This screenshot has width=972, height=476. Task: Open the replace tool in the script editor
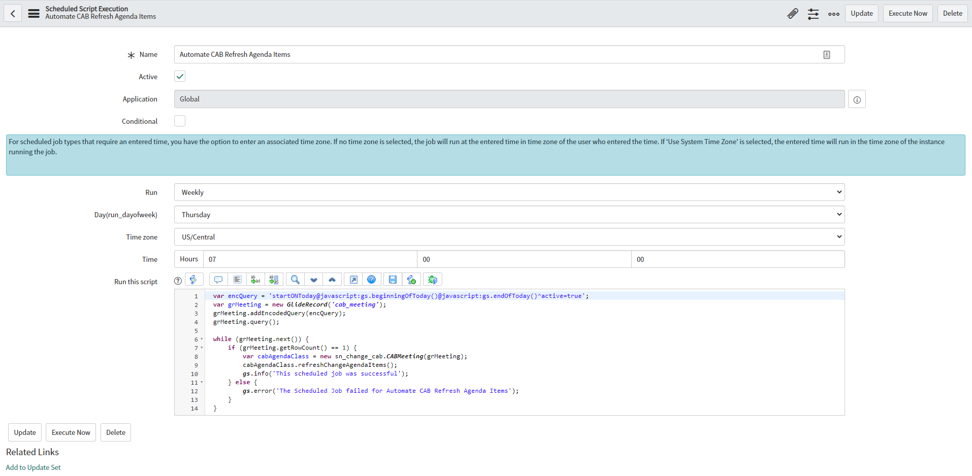255,279
